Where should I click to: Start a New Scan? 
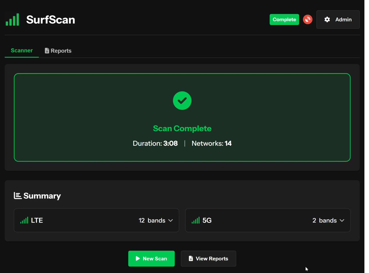pyautogui.click(x=151, y=258)
